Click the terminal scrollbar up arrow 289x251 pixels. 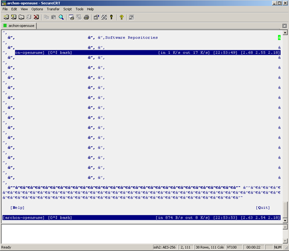[285, 33]
